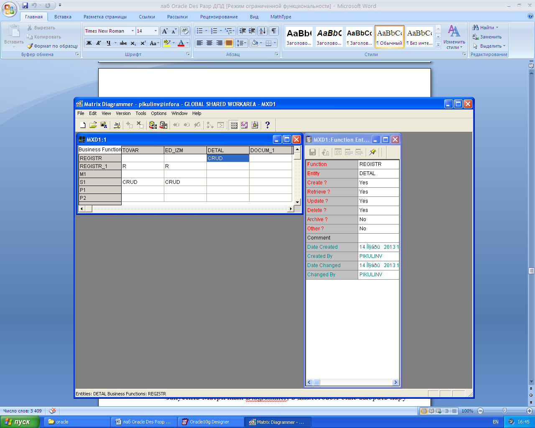This screenshot has height=428, width=535.
Task: Toggle bold Ж formatting
Action: [89, 43]
